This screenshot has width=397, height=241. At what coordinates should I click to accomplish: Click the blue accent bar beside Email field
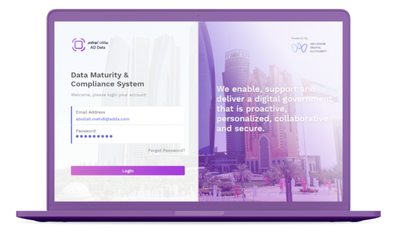[x=71, y=115]
